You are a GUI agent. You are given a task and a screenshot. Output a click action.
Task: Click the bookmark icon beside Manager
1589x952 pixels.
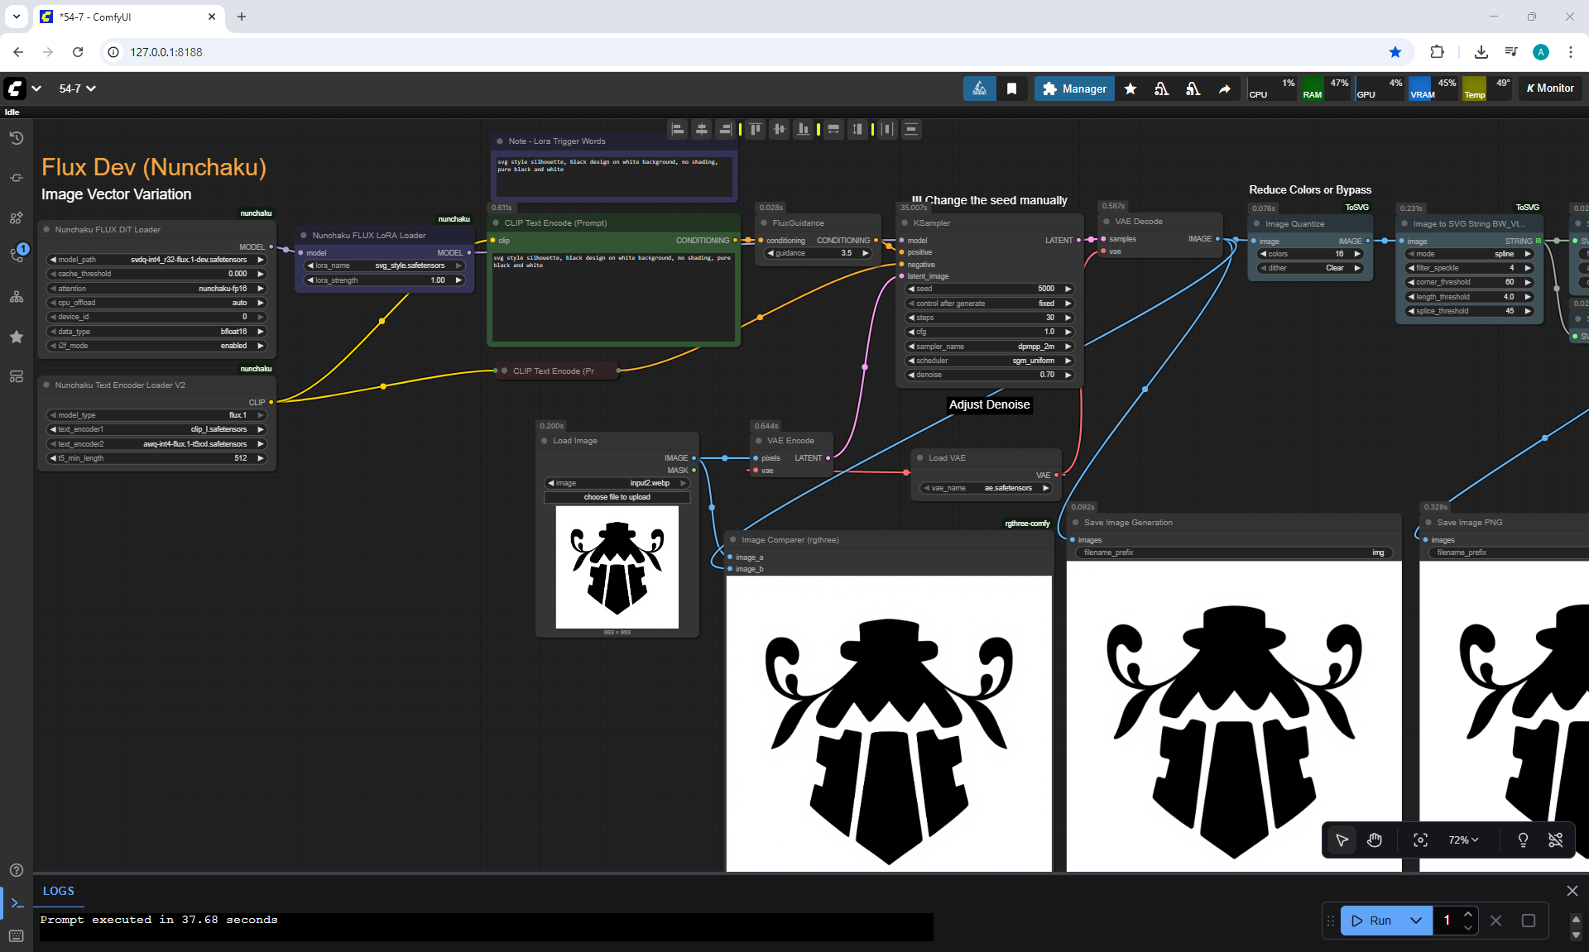1011,89
